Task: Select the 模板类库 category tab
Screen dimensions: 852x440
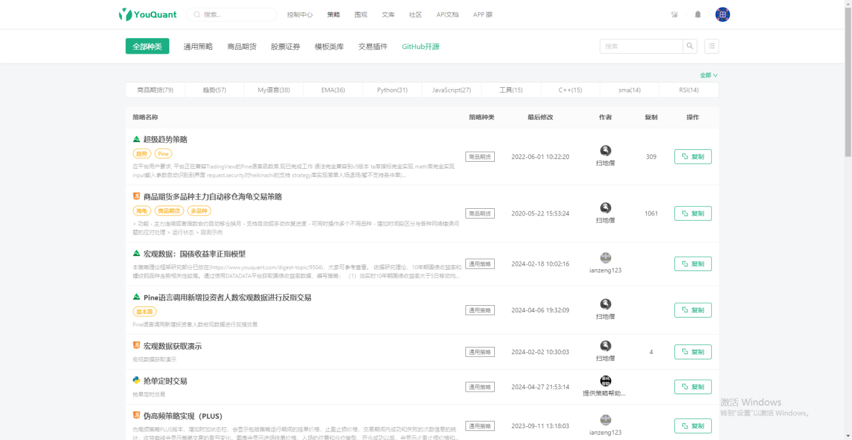Action: pyautogui.click(x=329, y=46)
